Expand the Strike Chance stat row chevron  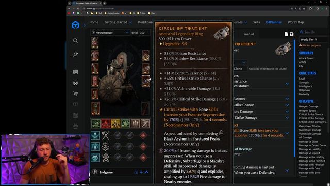[x=287, y=105]
